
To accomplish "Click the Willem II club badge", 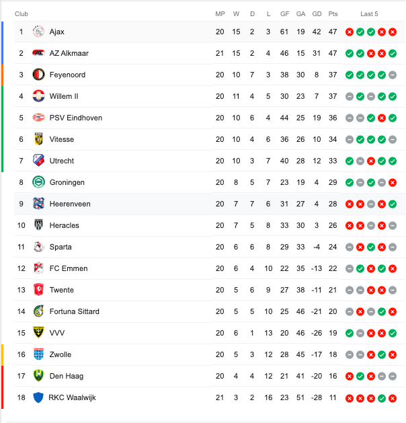I will click(38, 96).
